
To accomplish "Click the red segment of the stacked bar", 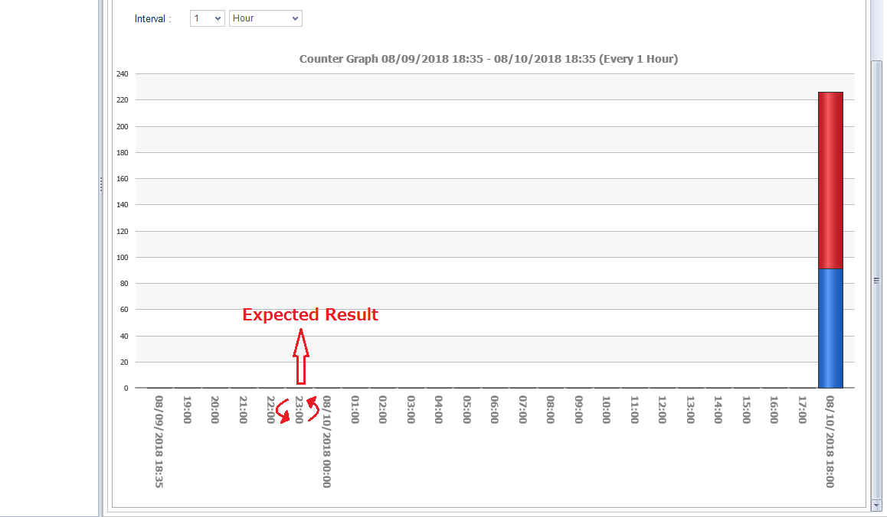I will coord(830,180).
